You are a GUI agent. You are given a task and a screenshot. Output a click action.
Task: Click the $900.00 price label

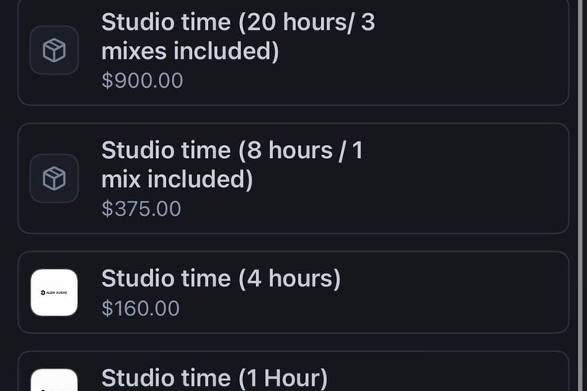(x=142, y=81)
